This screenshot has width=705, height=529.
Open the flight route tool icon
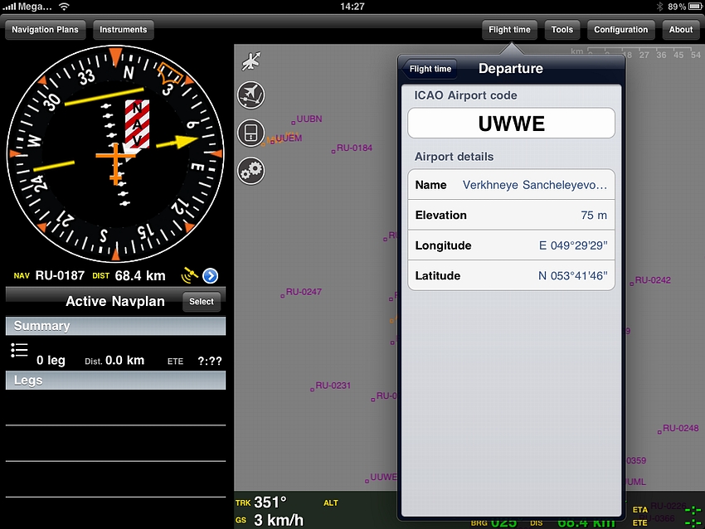(250, 95)
